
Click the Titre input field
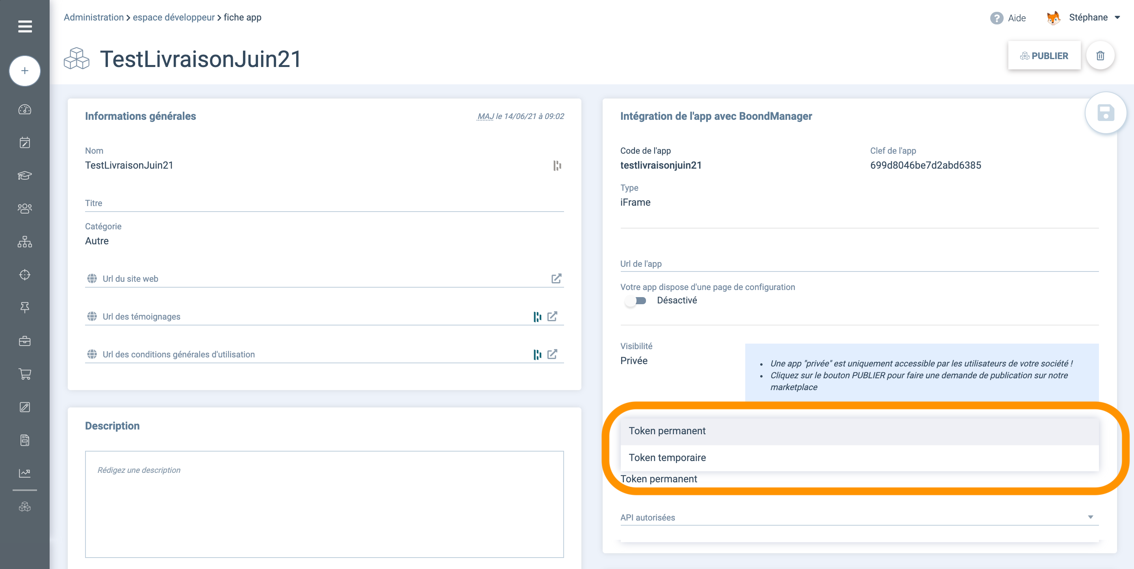(x=324, y=203)
